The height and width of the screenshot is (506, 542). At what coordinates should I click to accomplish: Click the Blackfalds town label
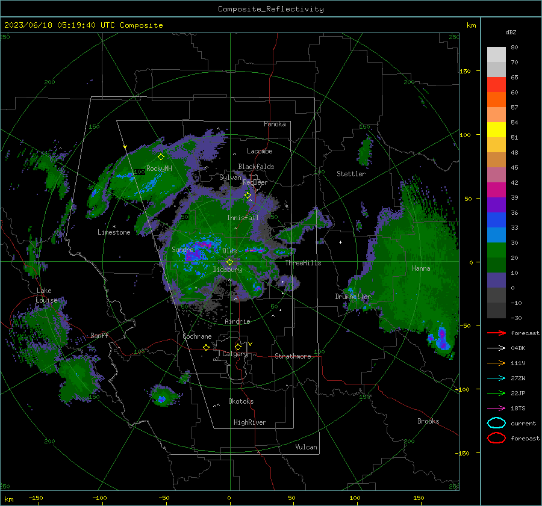point(256,167)
